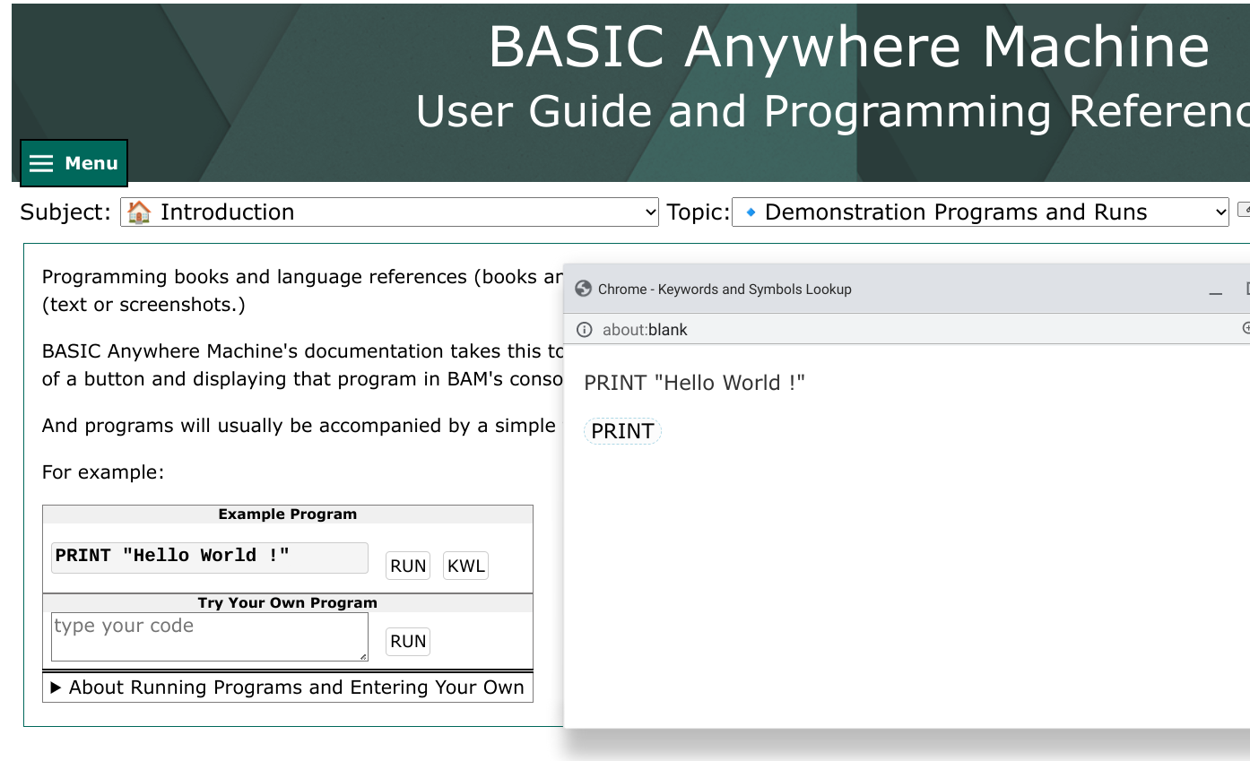This screenshot has height=761, width=1250.
Task: Click the edit icon beside Topic dropdown
Action: (x=1244, y=210)
